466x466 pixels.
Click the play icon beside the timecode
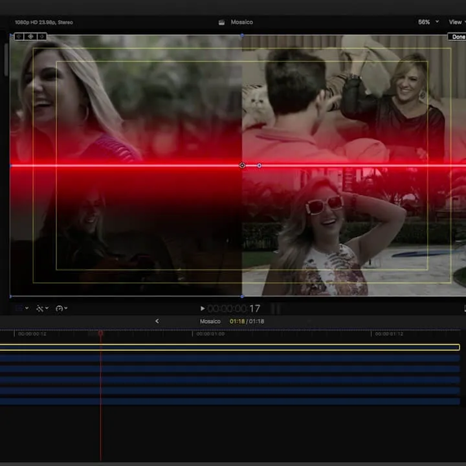click(x=202, y=309)
